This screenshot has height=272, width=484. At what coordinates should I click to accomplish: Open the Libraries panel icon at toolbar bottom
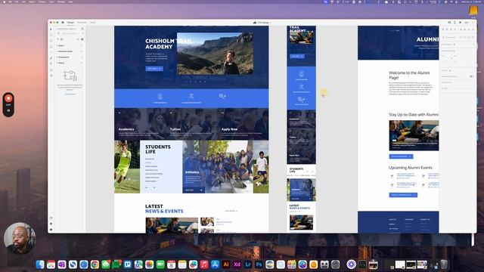(51, 218)
